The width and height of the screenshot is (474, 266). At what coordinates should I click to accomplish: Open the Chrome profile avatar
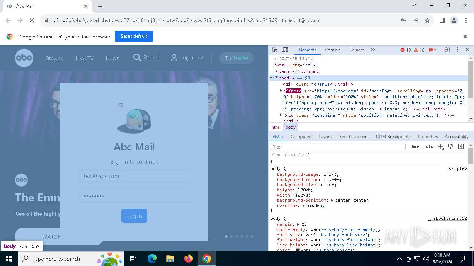coord(454,20)
